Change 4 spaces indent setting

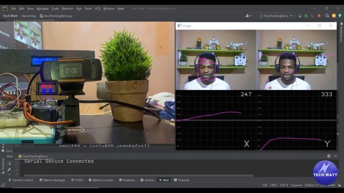point(296,185)
